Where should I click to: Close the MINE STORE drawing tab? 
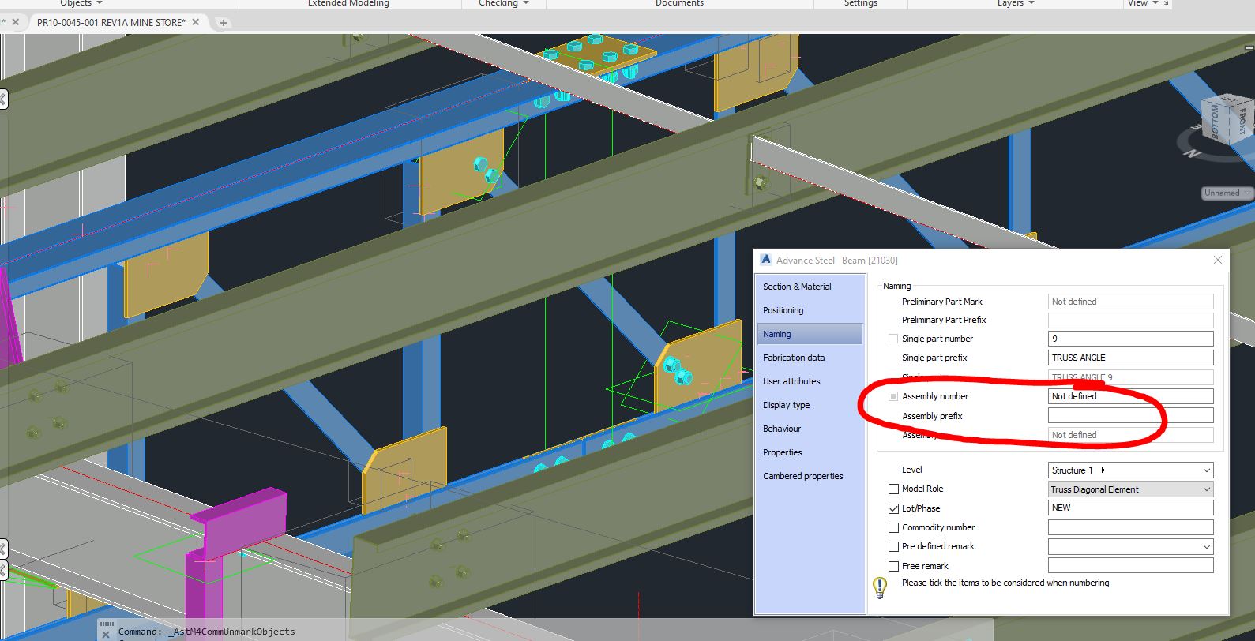coord(197,22)
